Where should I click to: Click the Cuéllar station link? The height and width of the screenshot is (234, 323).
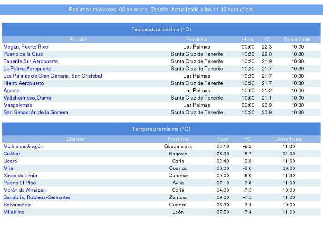(12, 154)
